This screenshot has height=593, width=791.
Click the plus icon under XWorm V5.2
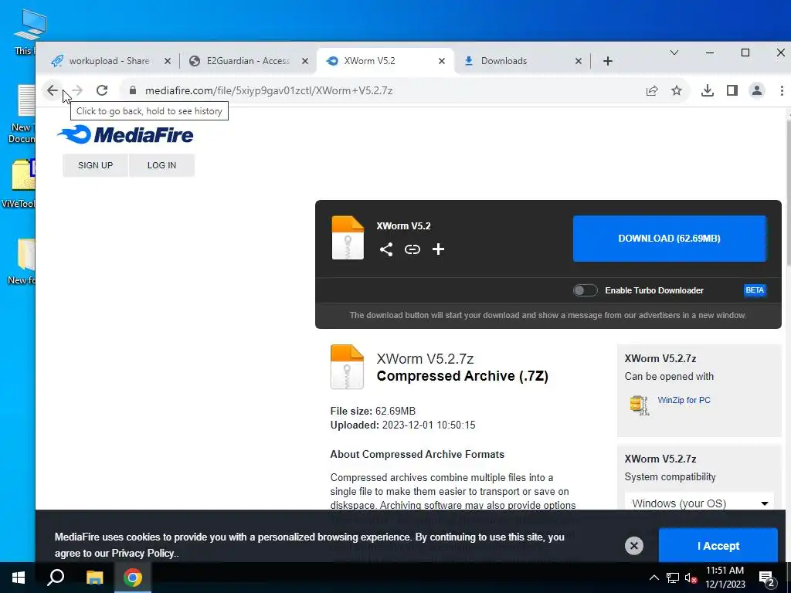pos(439,249)
